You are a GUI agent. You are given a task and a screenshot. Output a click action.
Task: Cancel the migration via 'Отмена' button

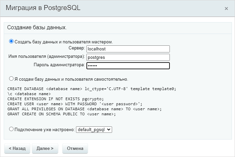(75, 149)
